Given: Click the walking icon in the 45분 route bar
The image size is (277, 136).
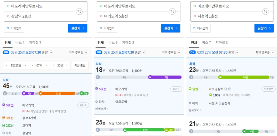Looking at the screenshot, I should [x=5, y=93].
